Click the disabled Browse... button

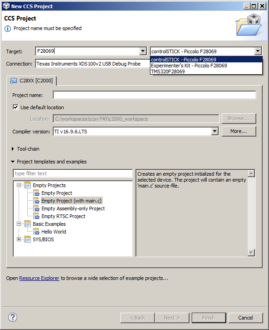(x=239, y=118)
